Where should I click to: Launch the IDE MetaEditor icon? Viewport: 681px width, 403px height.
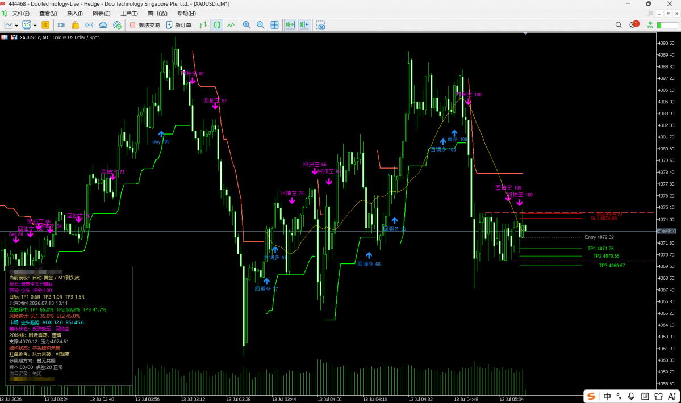61,25
